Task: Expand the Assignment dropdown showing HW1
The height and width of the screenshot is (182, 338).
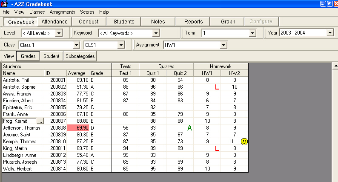Action: (x=223, y=45)
